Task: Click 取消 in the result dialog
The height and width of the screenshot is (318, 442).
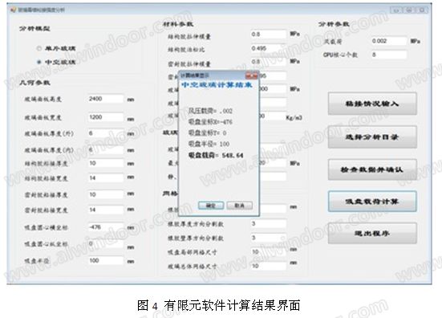Action: (x=240, y=206)
